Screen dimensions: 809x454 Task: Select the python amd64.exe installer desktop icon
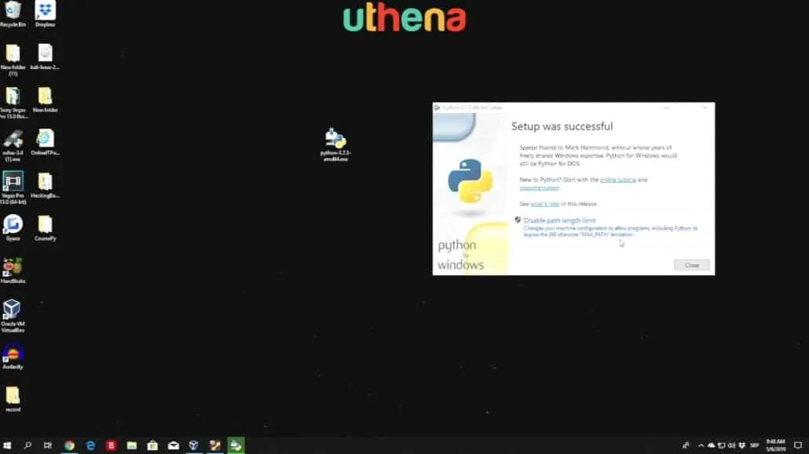pos(335,145)
